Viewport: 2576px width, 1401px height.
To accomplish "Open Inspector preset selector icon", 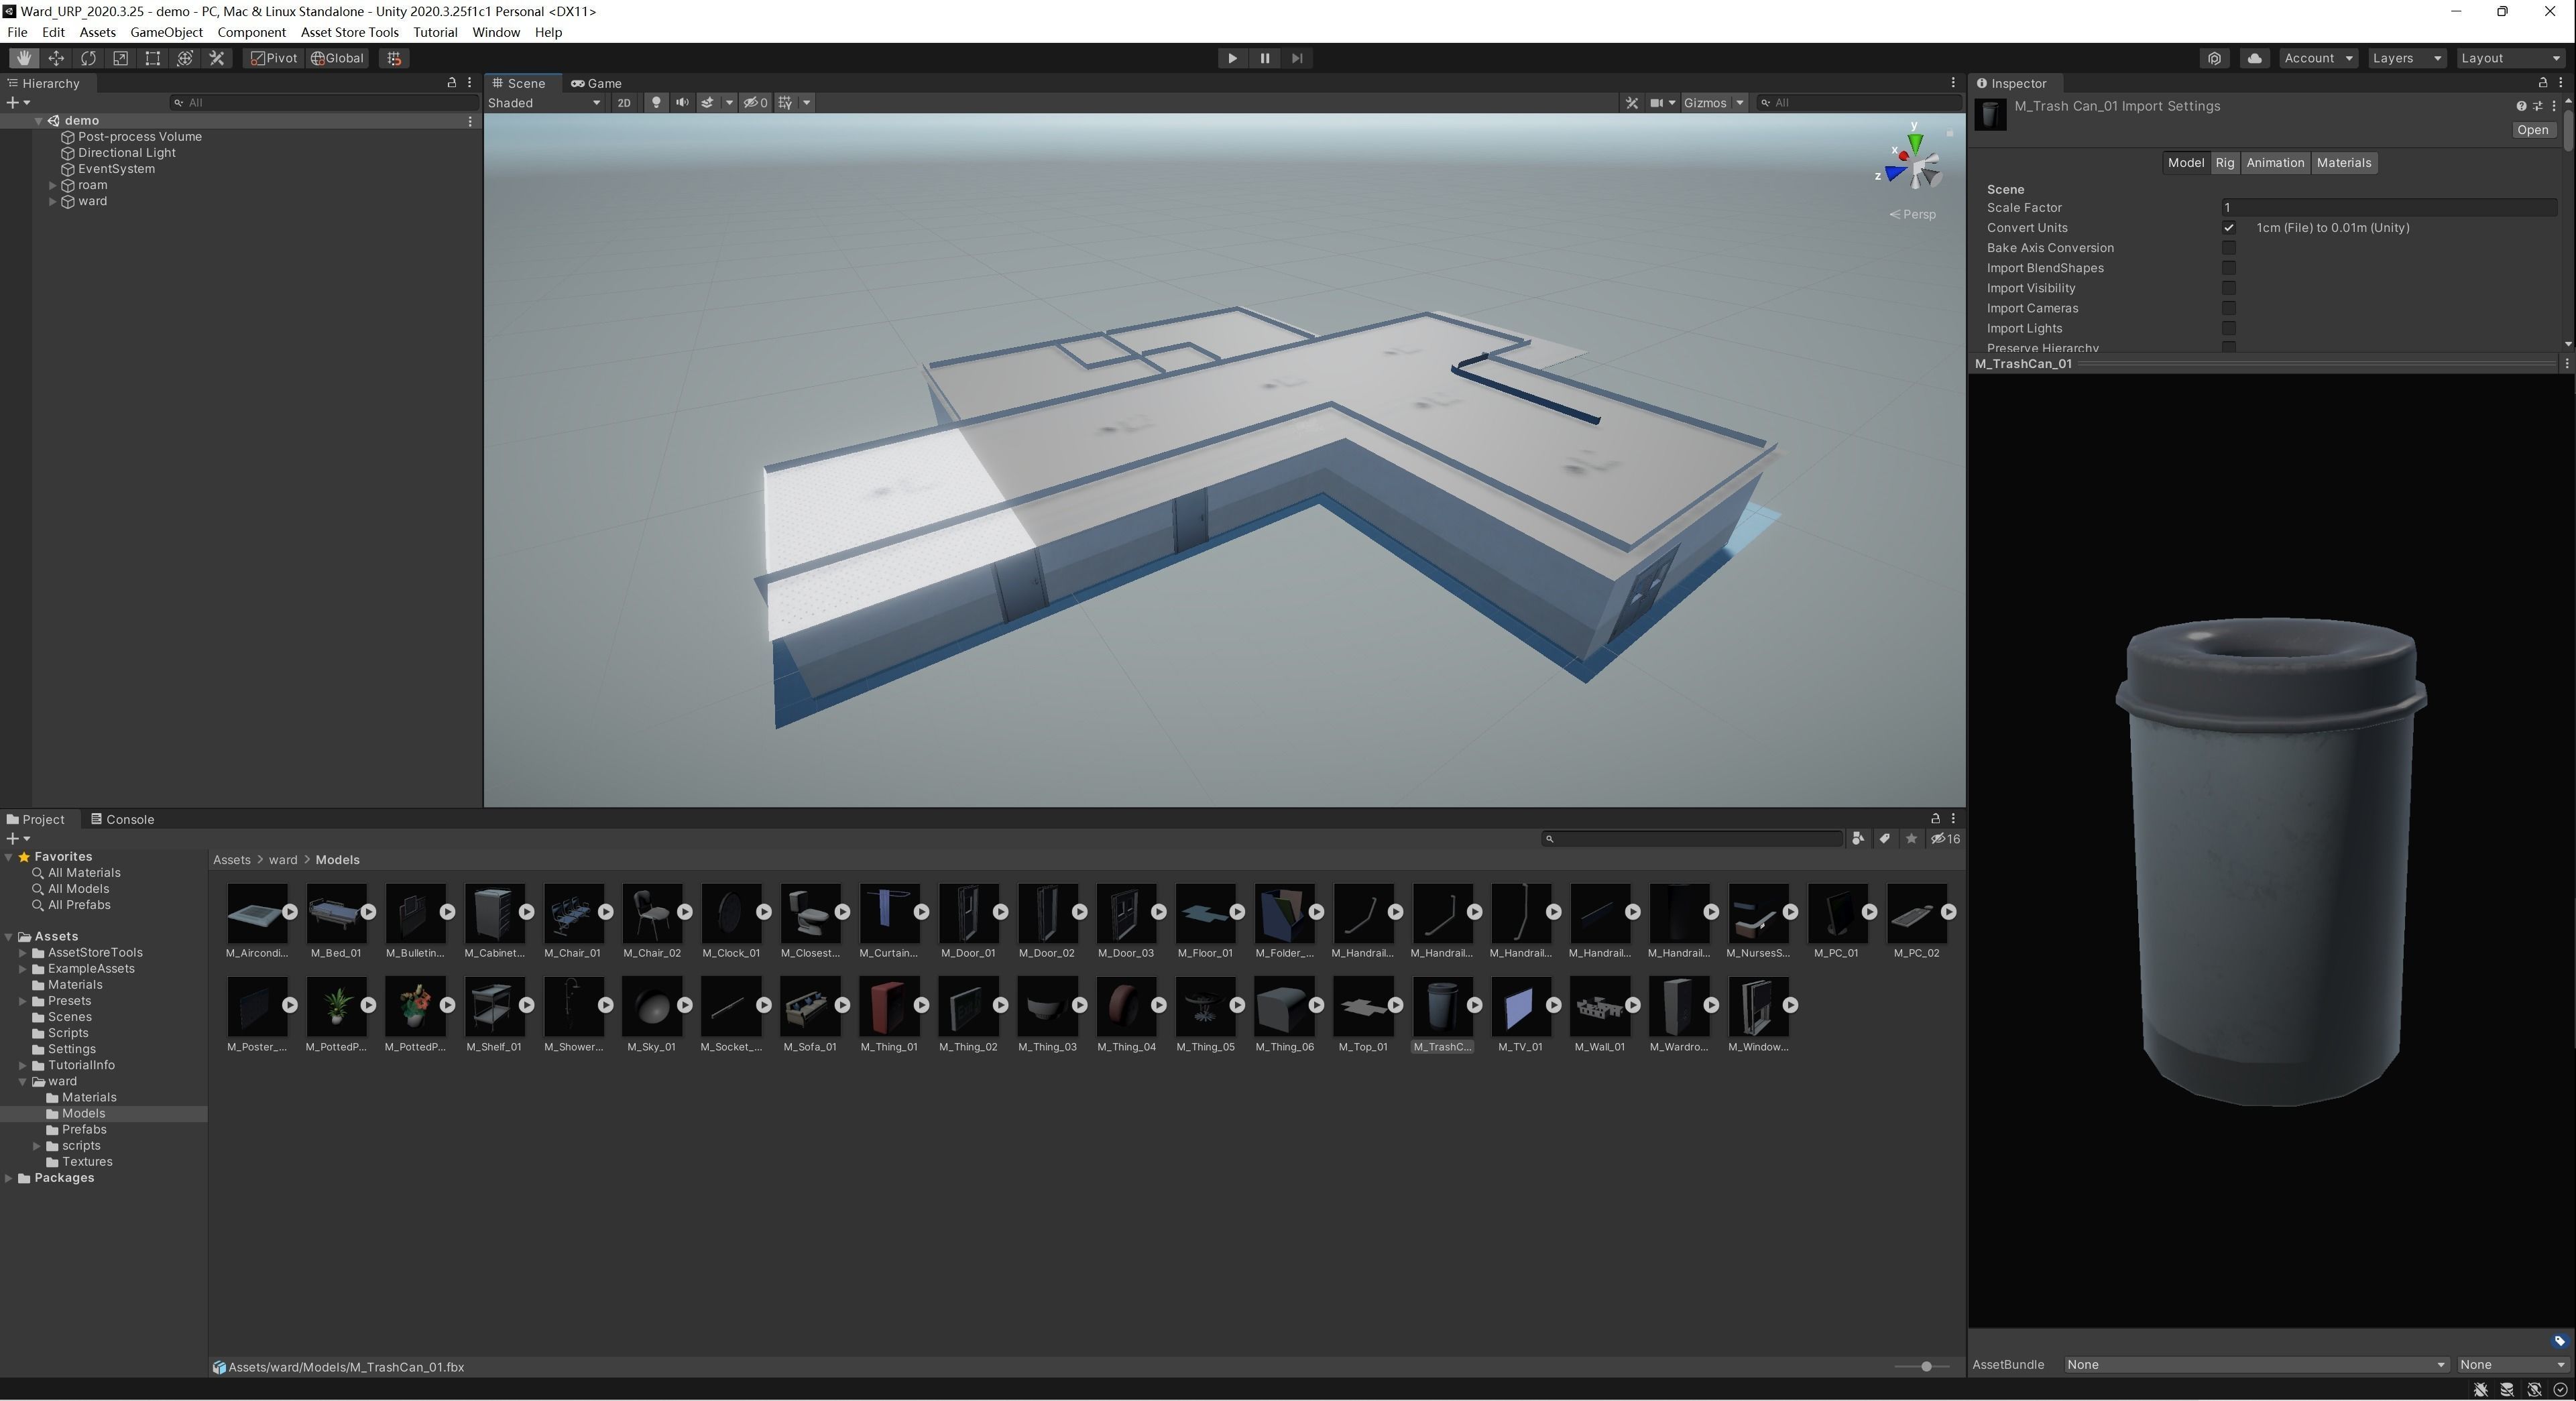I will point(2537,106).
